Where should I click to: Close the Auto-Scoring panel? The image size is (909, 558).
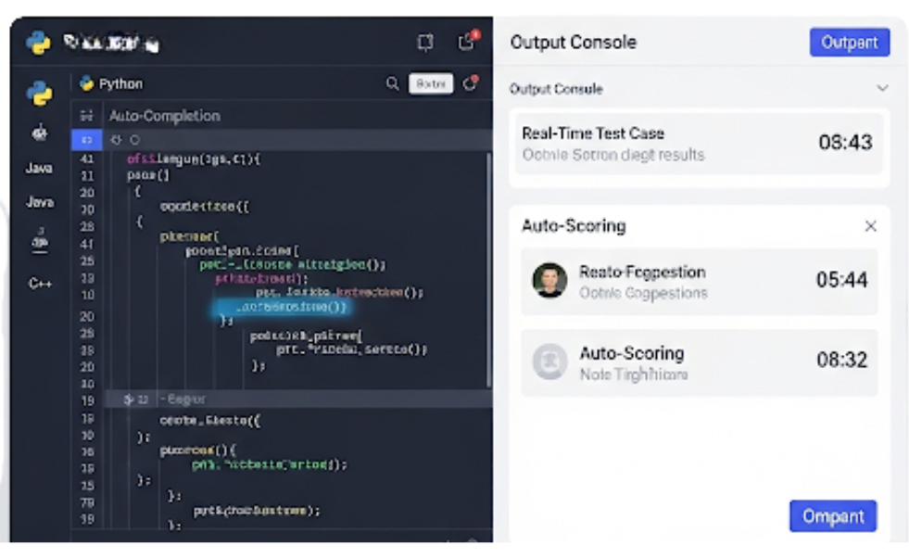click(x=870, y=226)
